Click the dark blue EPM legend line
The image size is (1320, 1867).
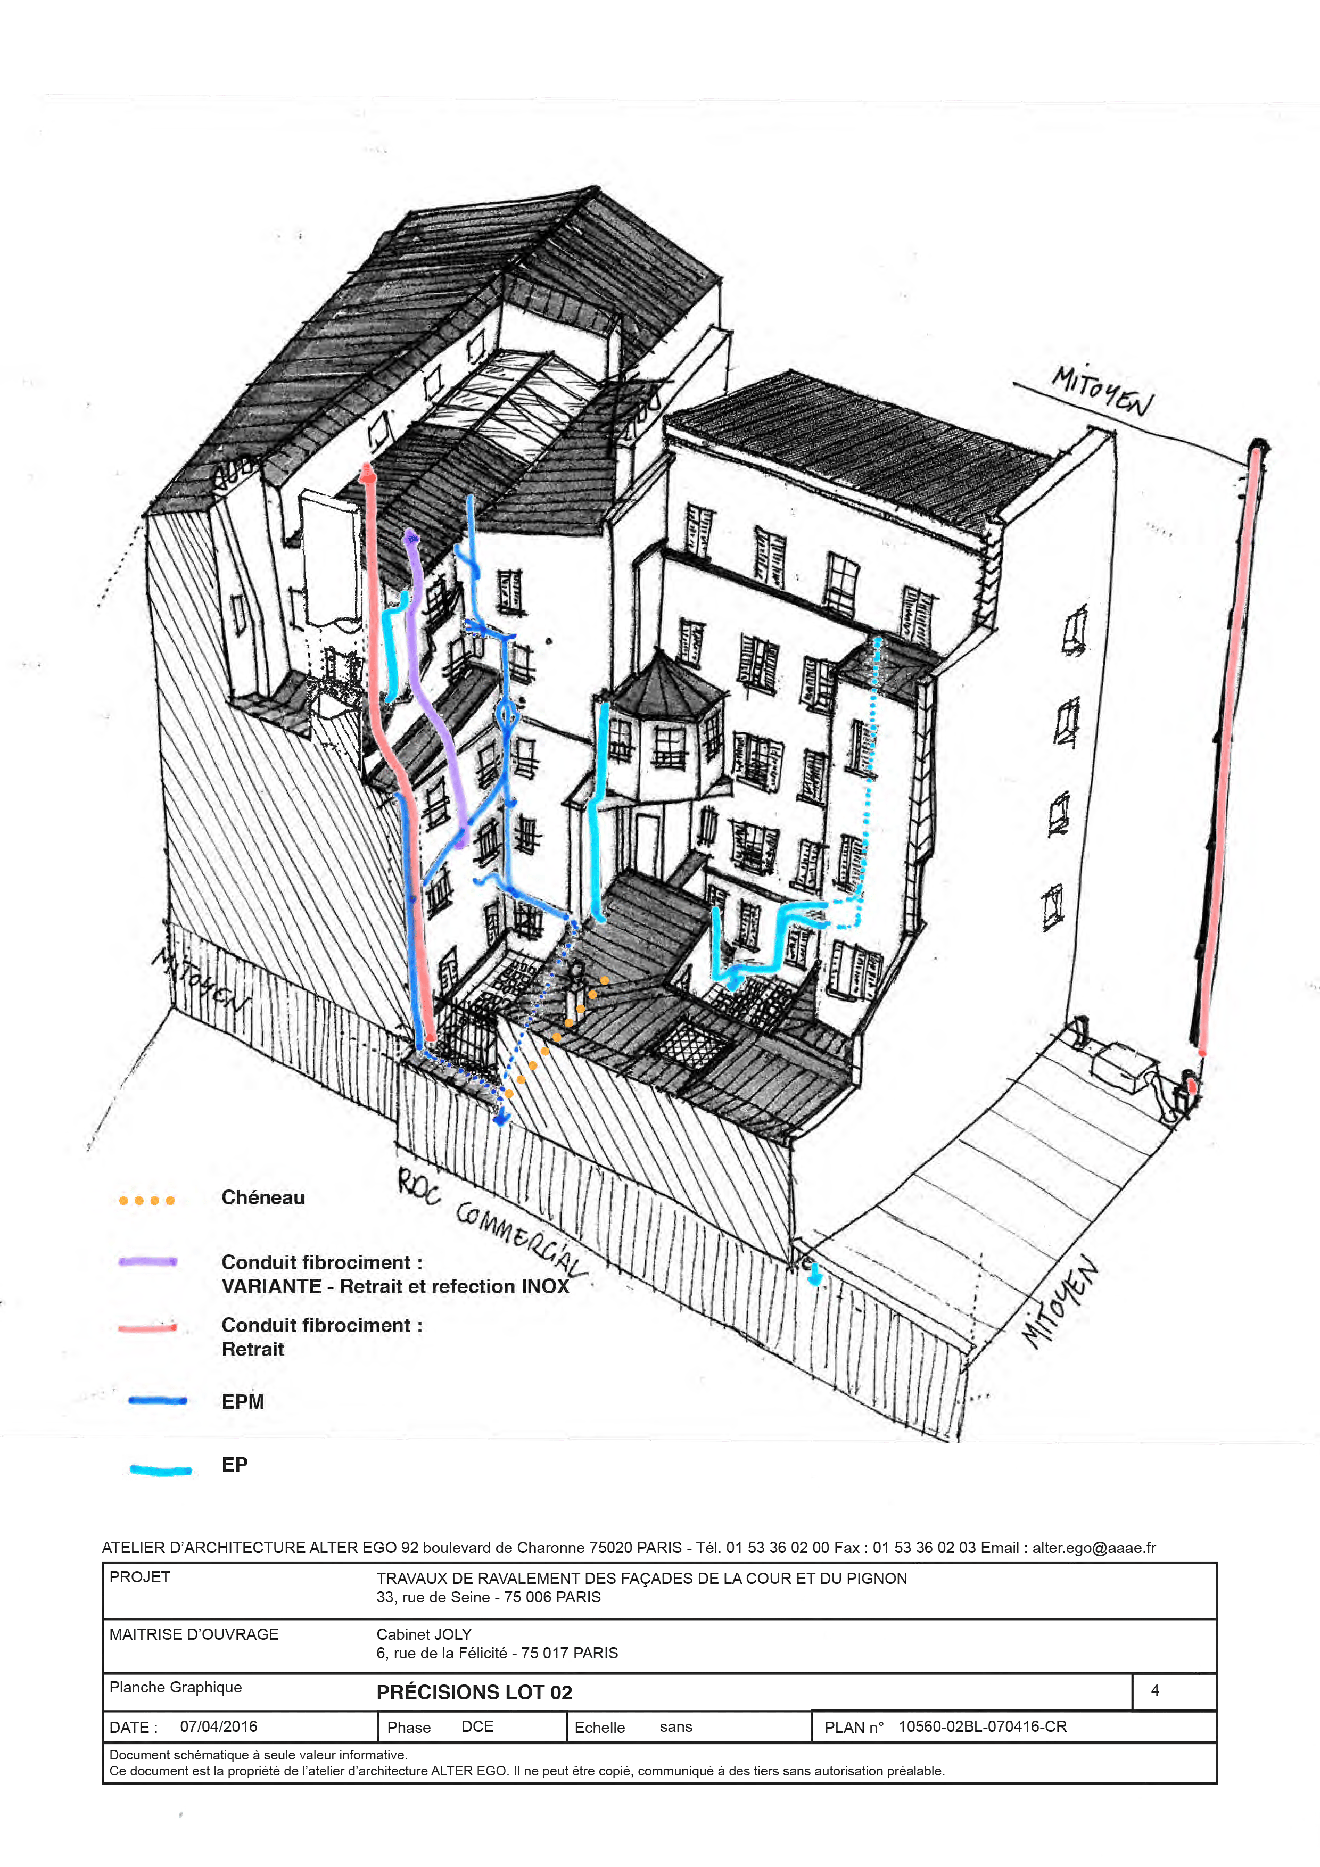point(158,1400)
